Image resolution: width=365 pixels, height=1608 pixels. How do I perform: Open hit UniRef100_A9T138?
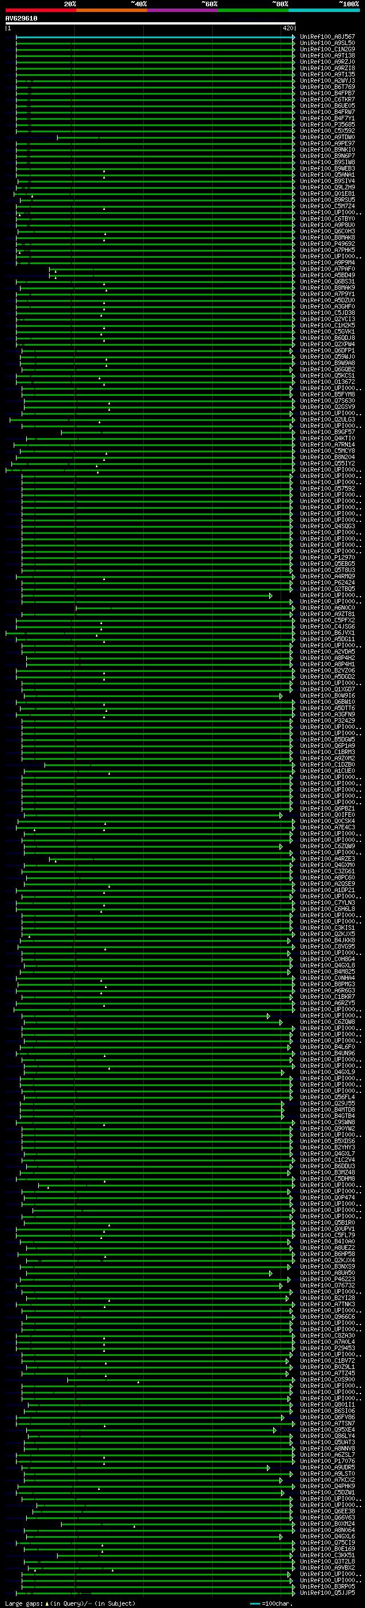(327, 55)
